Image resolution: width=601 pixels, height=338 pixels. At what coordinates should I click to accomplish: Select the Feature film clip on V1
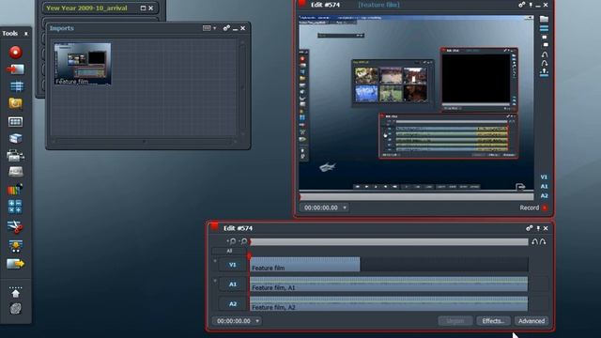click(305, 265)
